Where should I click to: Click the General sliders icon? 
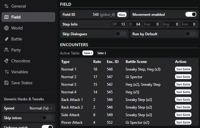[6, 6]
